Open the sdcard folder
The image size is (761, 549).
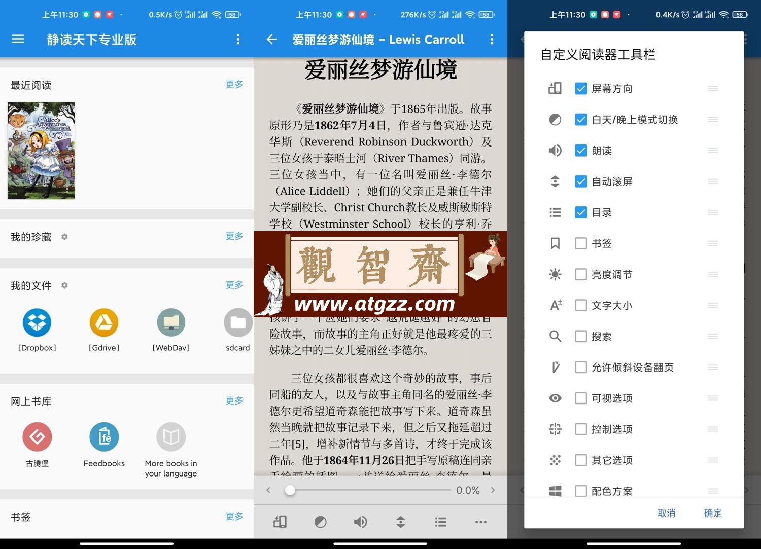(238, 330)
